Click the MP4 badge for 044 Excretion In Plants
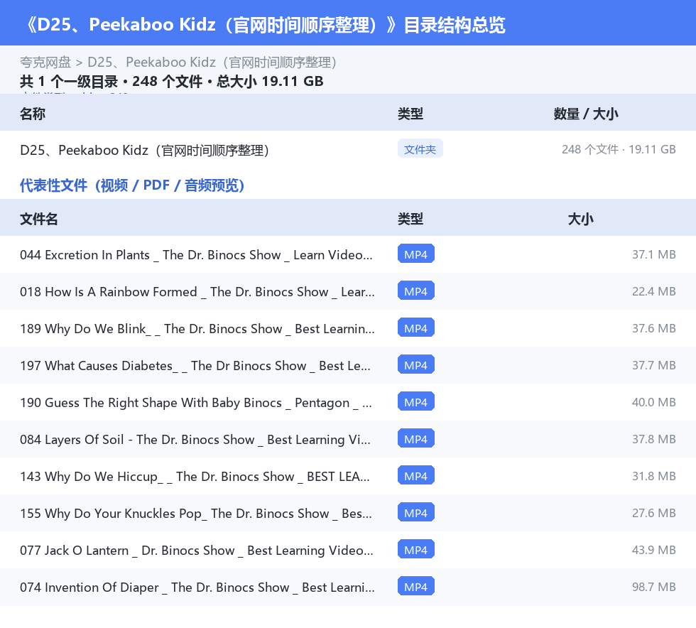Screen dimensions: 696x628 (416, 254)
